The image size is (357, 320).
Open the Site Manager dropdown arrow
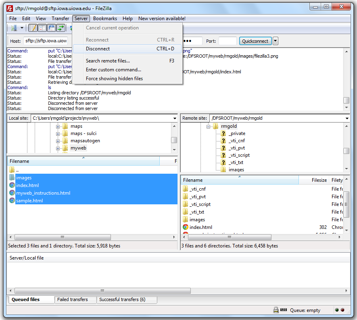tap(22, 28)
